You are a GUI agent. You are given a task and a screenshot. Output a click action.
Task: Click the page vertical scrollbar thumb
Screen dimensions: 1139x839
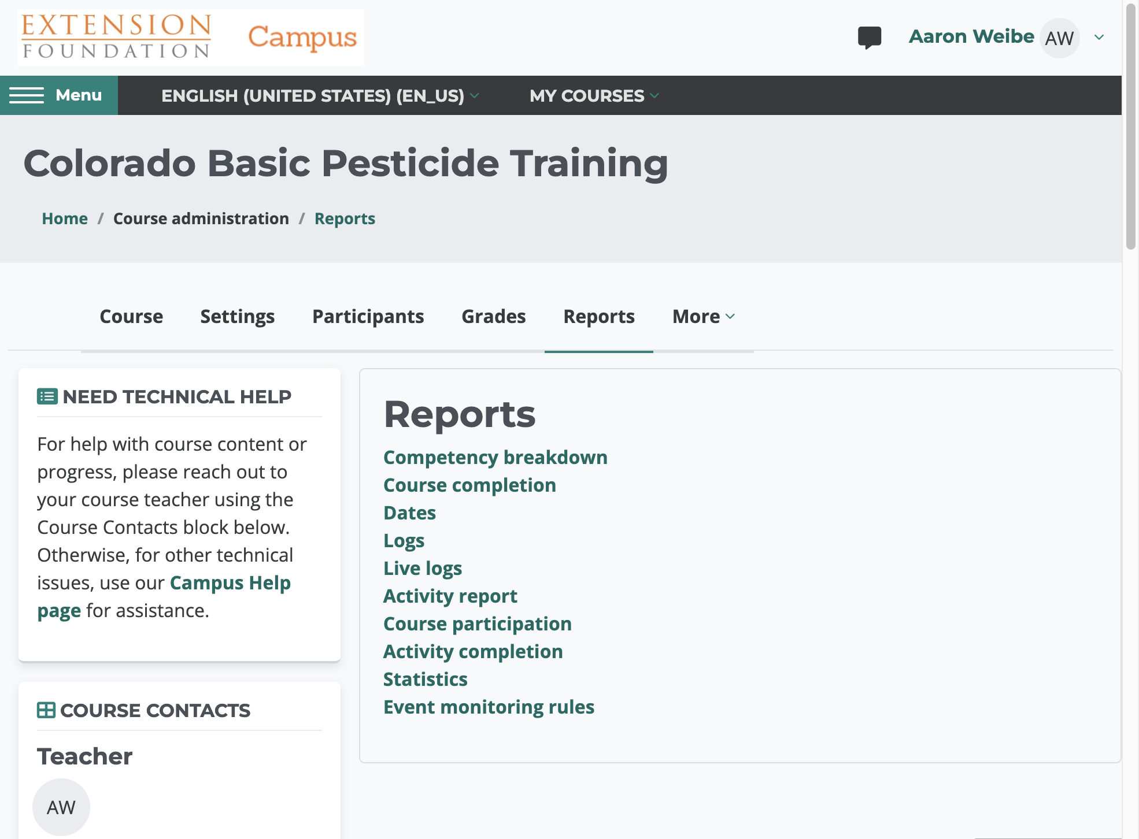coord(1131,127)
